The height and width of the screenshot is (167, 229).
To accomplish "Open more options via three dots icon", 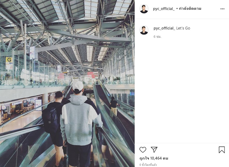I will (x=222, y=9).
